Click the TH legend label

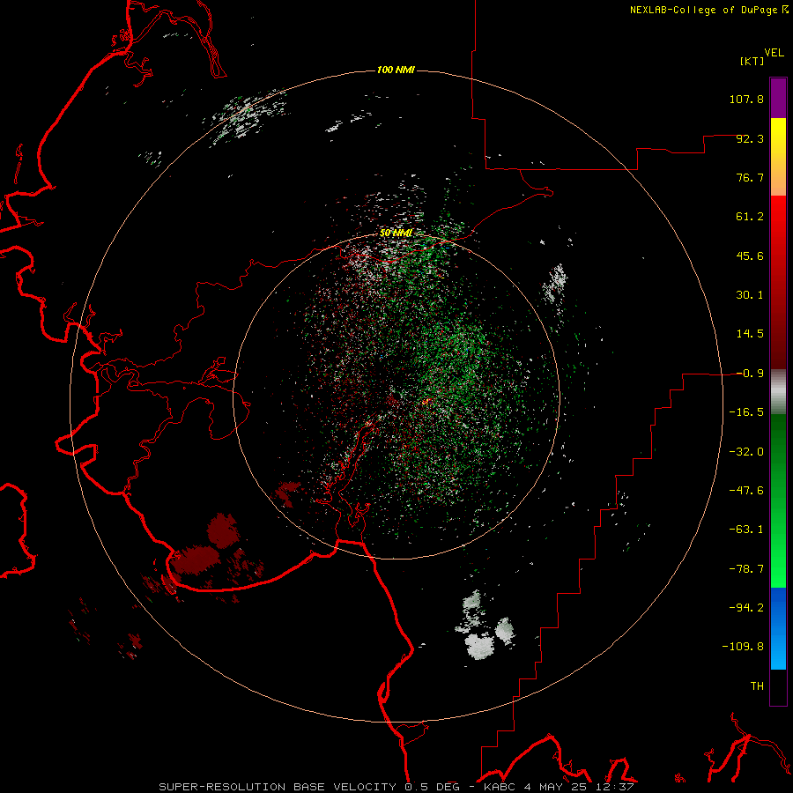tap(757, 686)
